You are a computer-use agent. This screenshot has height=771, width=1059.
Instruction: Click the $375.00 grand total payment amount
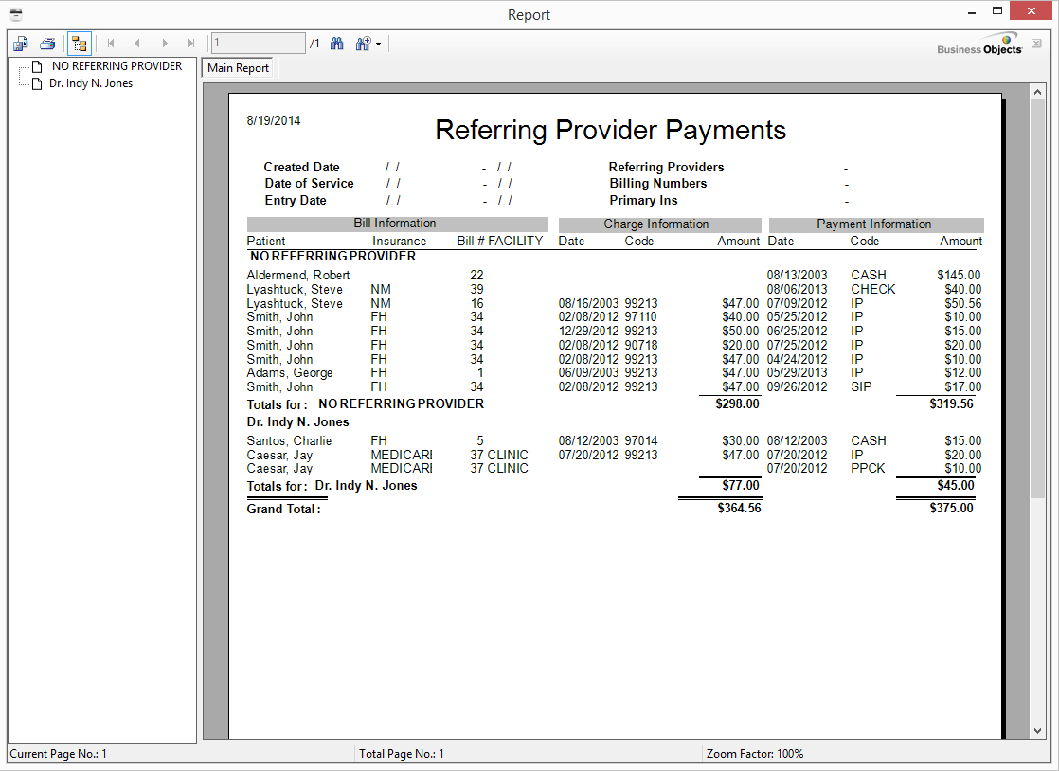pos(952,508)
